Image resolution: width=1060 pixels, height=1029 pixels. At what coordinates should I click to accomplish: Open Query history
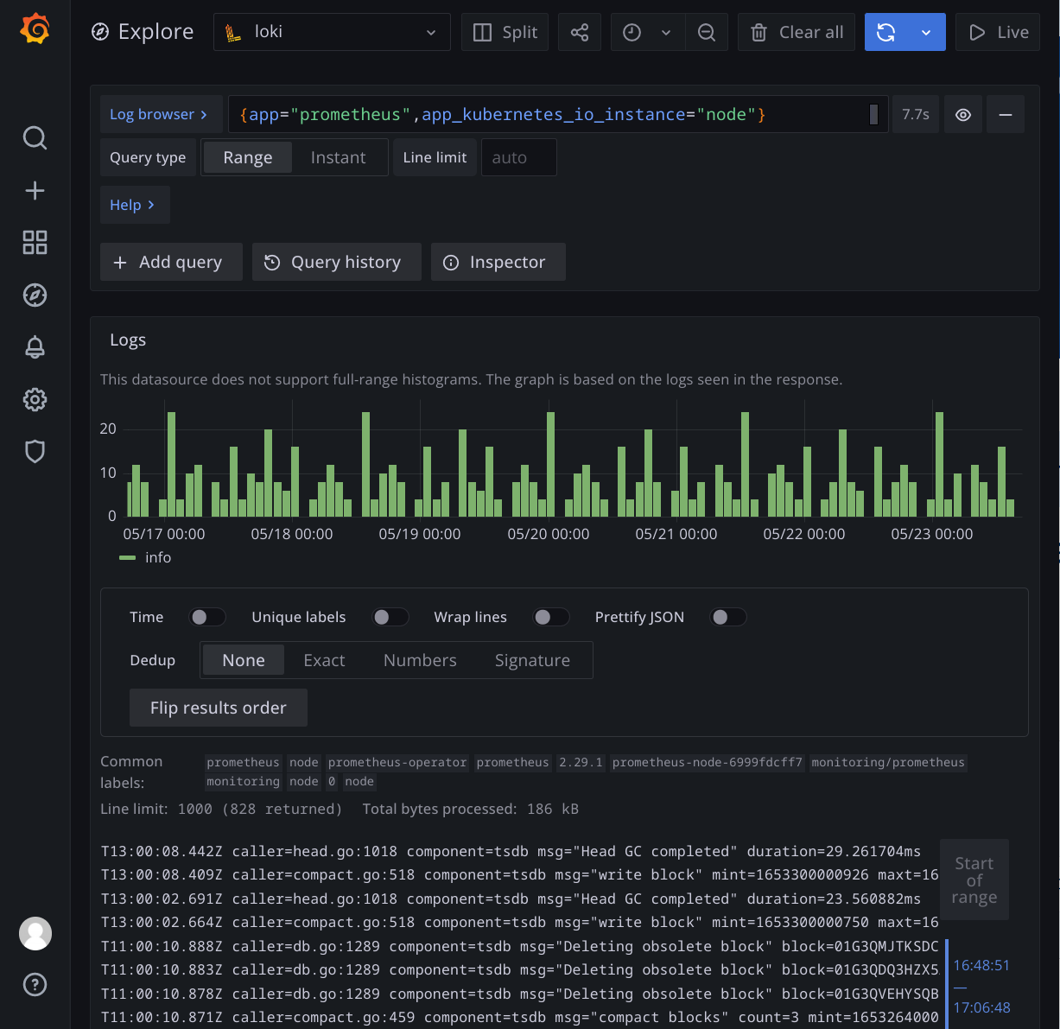pos(336,262)
